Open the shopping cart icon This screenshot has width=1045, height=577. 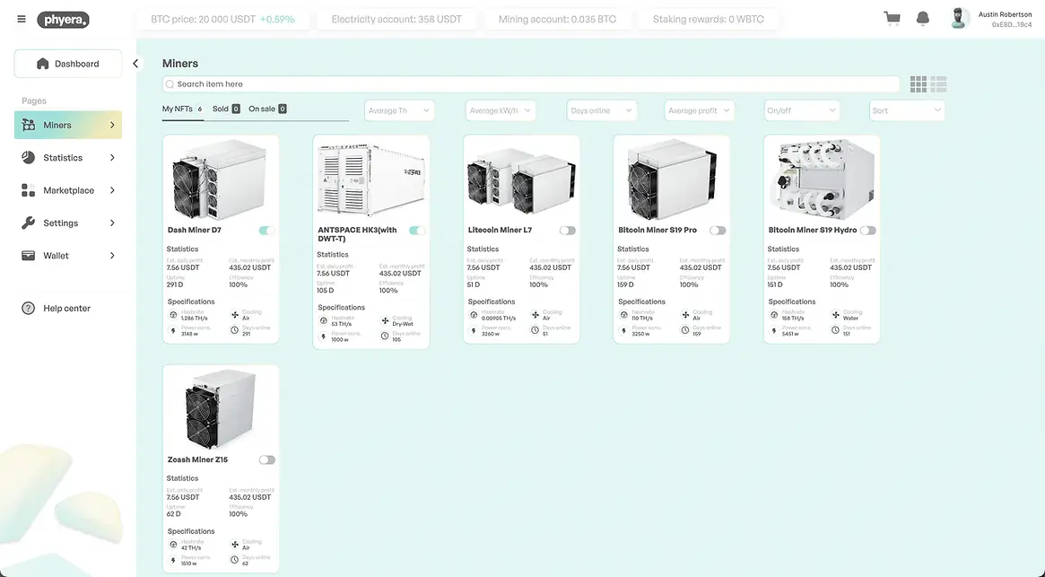click(892, 19)
